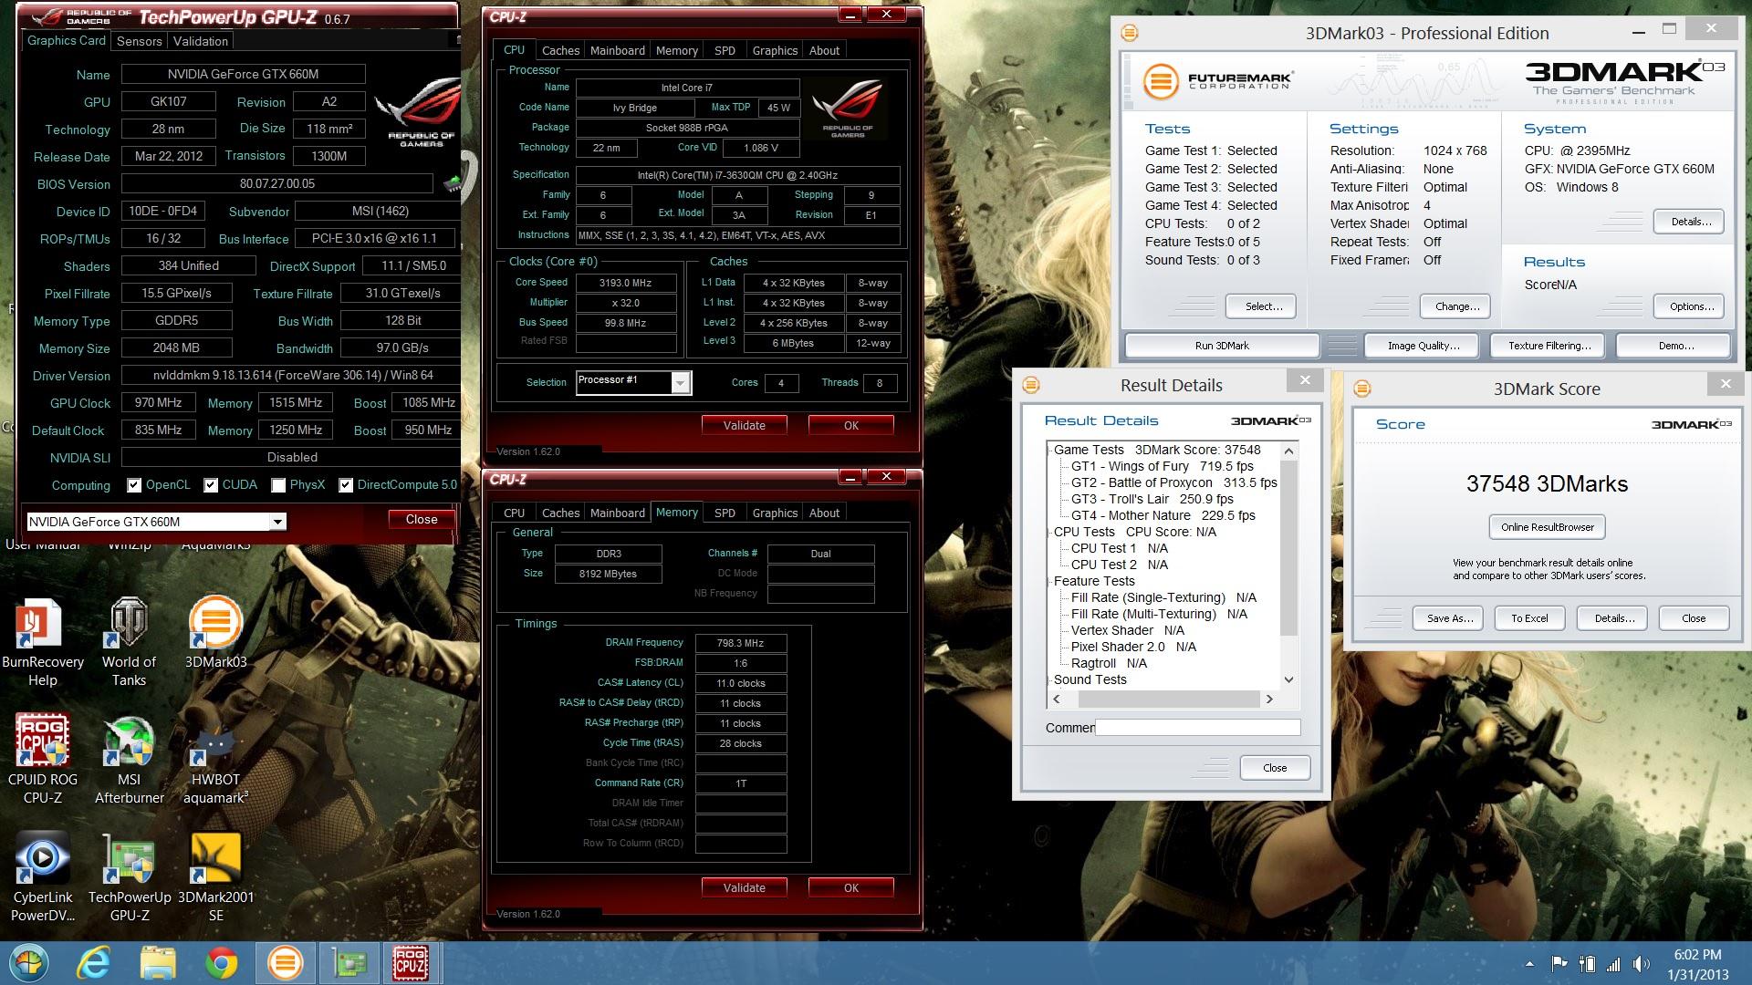Click the clock showing 6:02 PM
This screenshot has height=985, width=1752.
point(1697,955)
